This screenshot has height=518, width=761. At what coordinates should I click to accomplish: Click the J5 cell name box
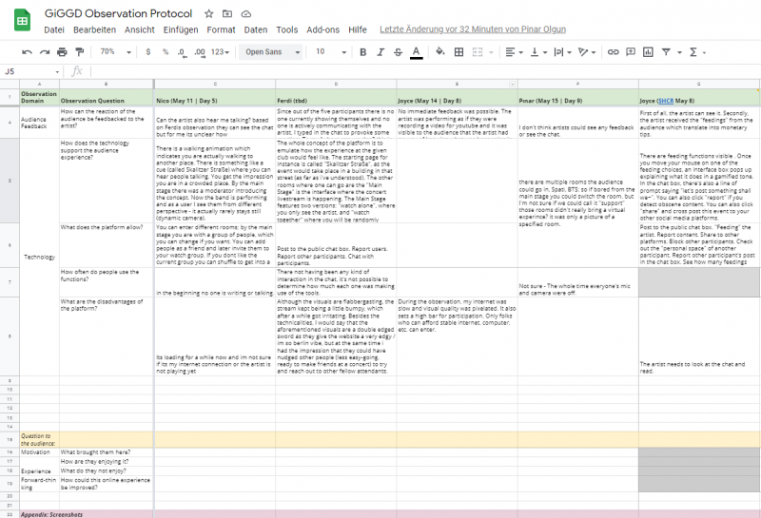pos(29,71)
